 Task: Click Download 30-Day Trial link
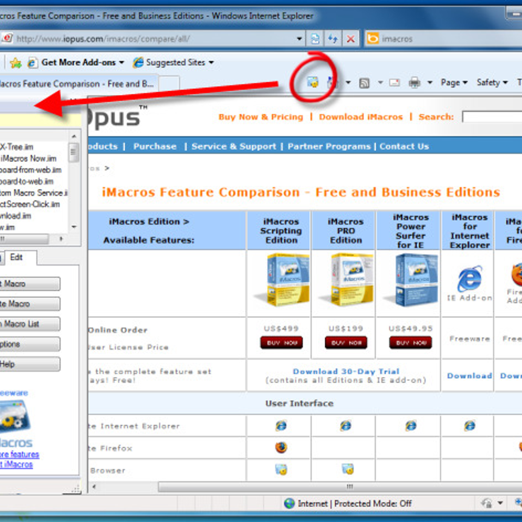346,371
